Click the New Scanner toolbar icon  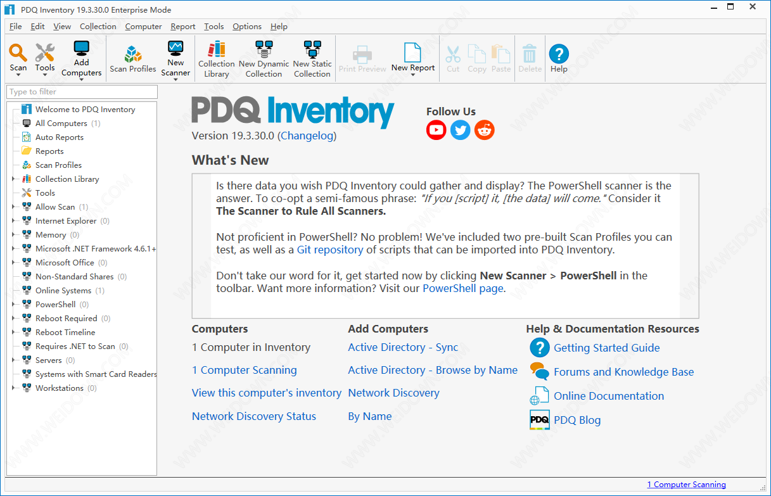[x=175, y=48]
